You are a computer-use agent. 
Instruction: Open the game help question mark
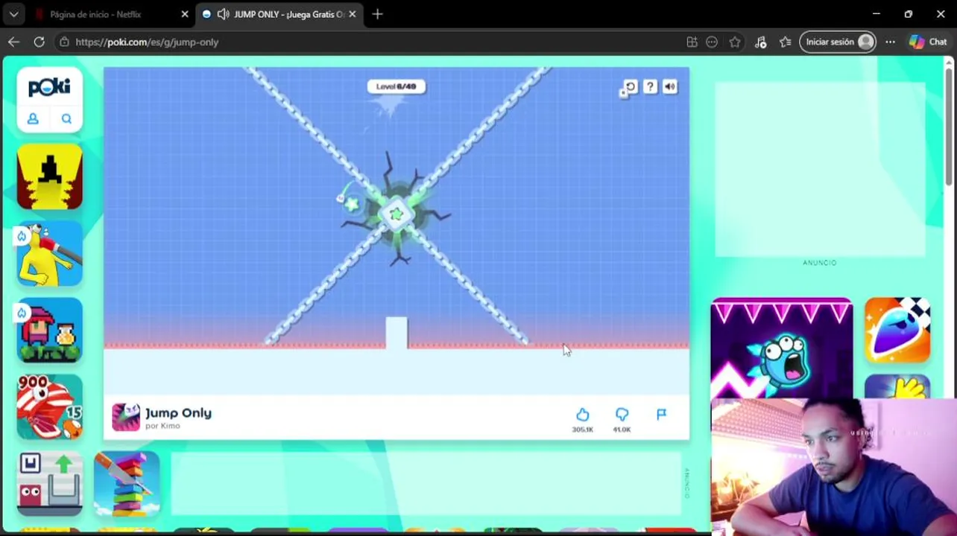tap(650, 87)
